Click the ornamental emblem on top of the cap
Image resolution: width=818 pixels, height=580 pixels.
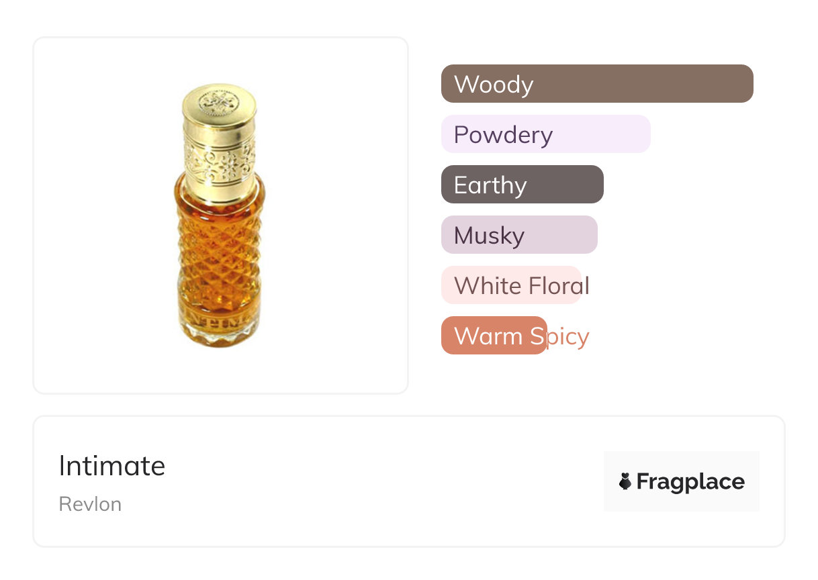219,102
